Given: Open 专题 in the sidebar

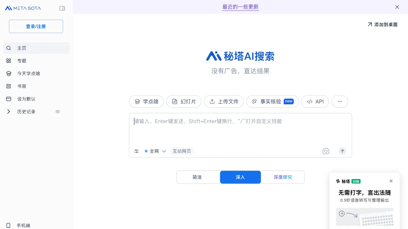Looking at the screenshot, I should (36, 61).
